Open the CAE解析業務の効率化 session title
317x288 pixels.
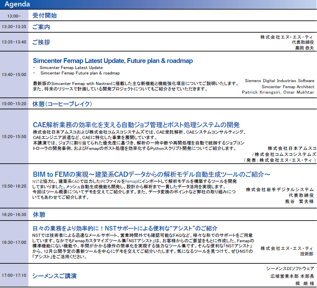136,125
